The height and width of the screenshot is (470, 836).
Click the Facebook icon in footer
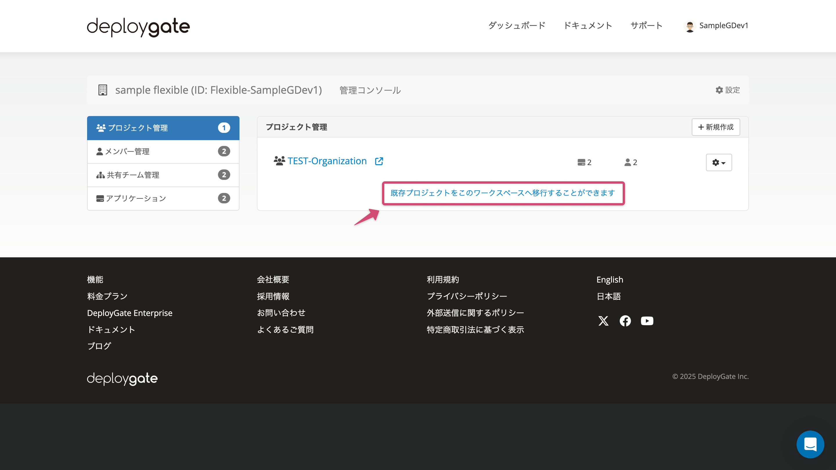pyautogui.click(x=625, y=321)
